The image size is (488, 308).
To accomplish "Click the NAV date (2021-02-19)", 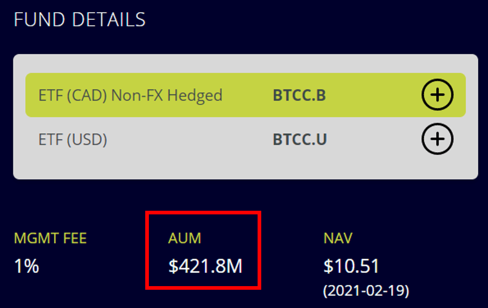I will tap(366, 291).
